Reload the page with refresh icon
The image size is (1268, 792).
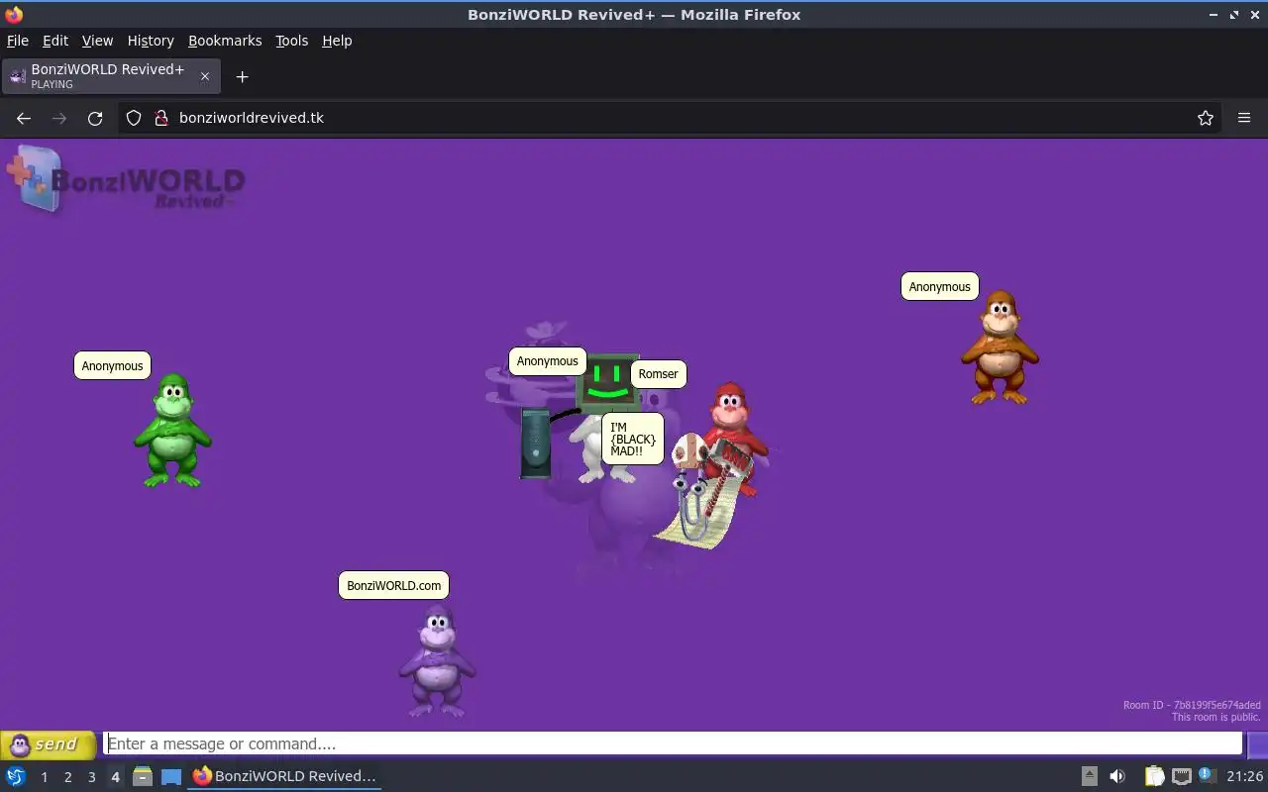pyautogui.click(x=95, y=118)
